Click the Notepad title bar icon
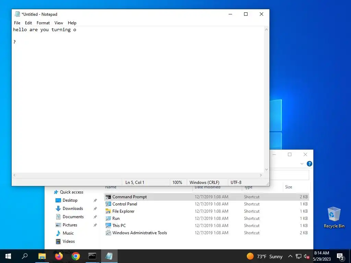 click(17, 14)
